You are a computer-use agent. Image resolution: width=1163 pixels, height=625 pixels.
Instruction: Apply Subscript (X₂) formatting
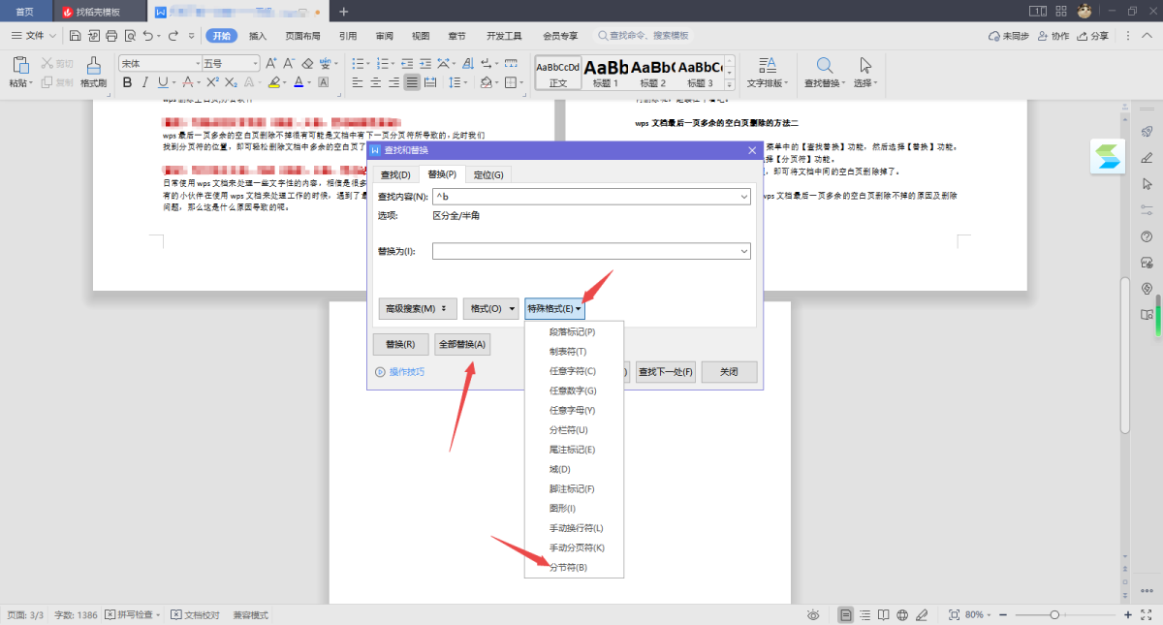(x=231, y=82)
